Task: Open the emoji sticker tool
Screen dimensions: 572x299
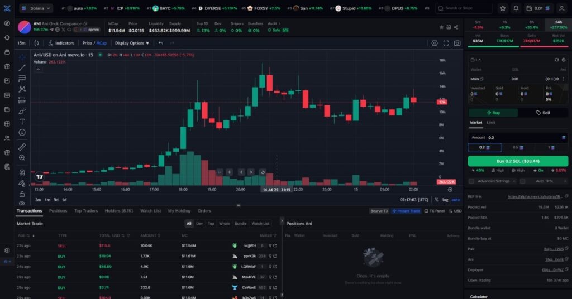Action: [x=22, y=133]
